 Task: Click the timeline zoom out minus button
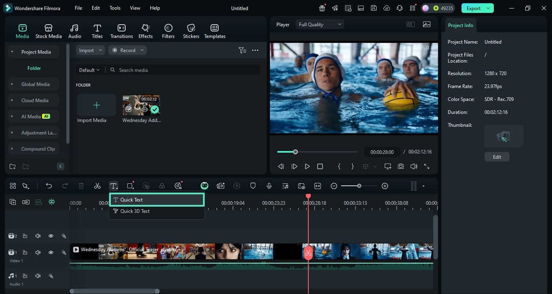(334, 186)
